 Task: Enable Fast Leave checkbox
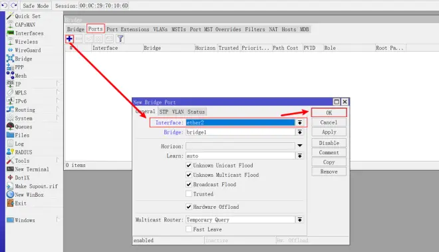point(189,229)
